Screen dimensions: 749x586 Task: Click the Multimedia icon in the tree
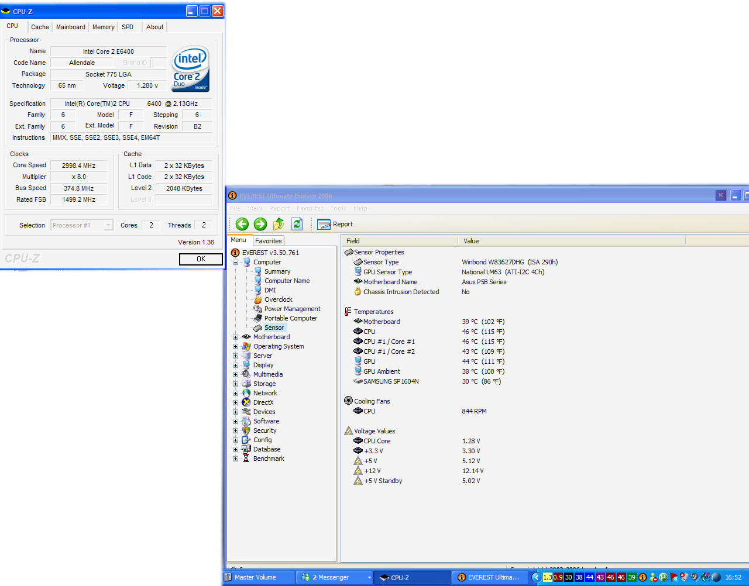click(x=246, y=374)
